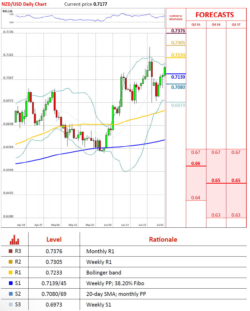Click the Apr 27 date axis label
Screen dimensions: 250x311
pyautogui.click(x=38, y=225)
